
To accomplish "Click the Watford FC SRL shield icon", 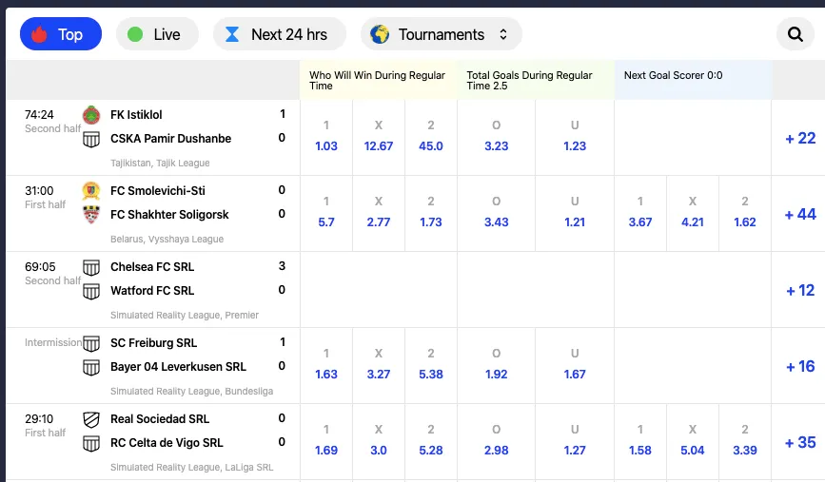I will click(91, 291).
